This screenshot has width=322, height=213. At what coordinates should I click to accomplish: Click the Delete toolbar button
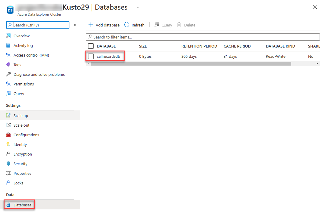[186, 25]
